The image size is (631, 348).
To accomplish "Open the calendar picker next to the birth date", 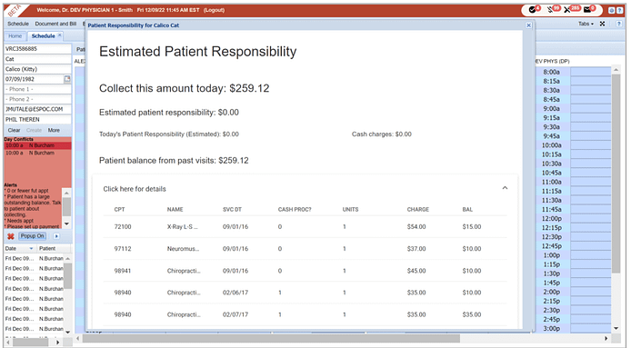I will (67, 79).
